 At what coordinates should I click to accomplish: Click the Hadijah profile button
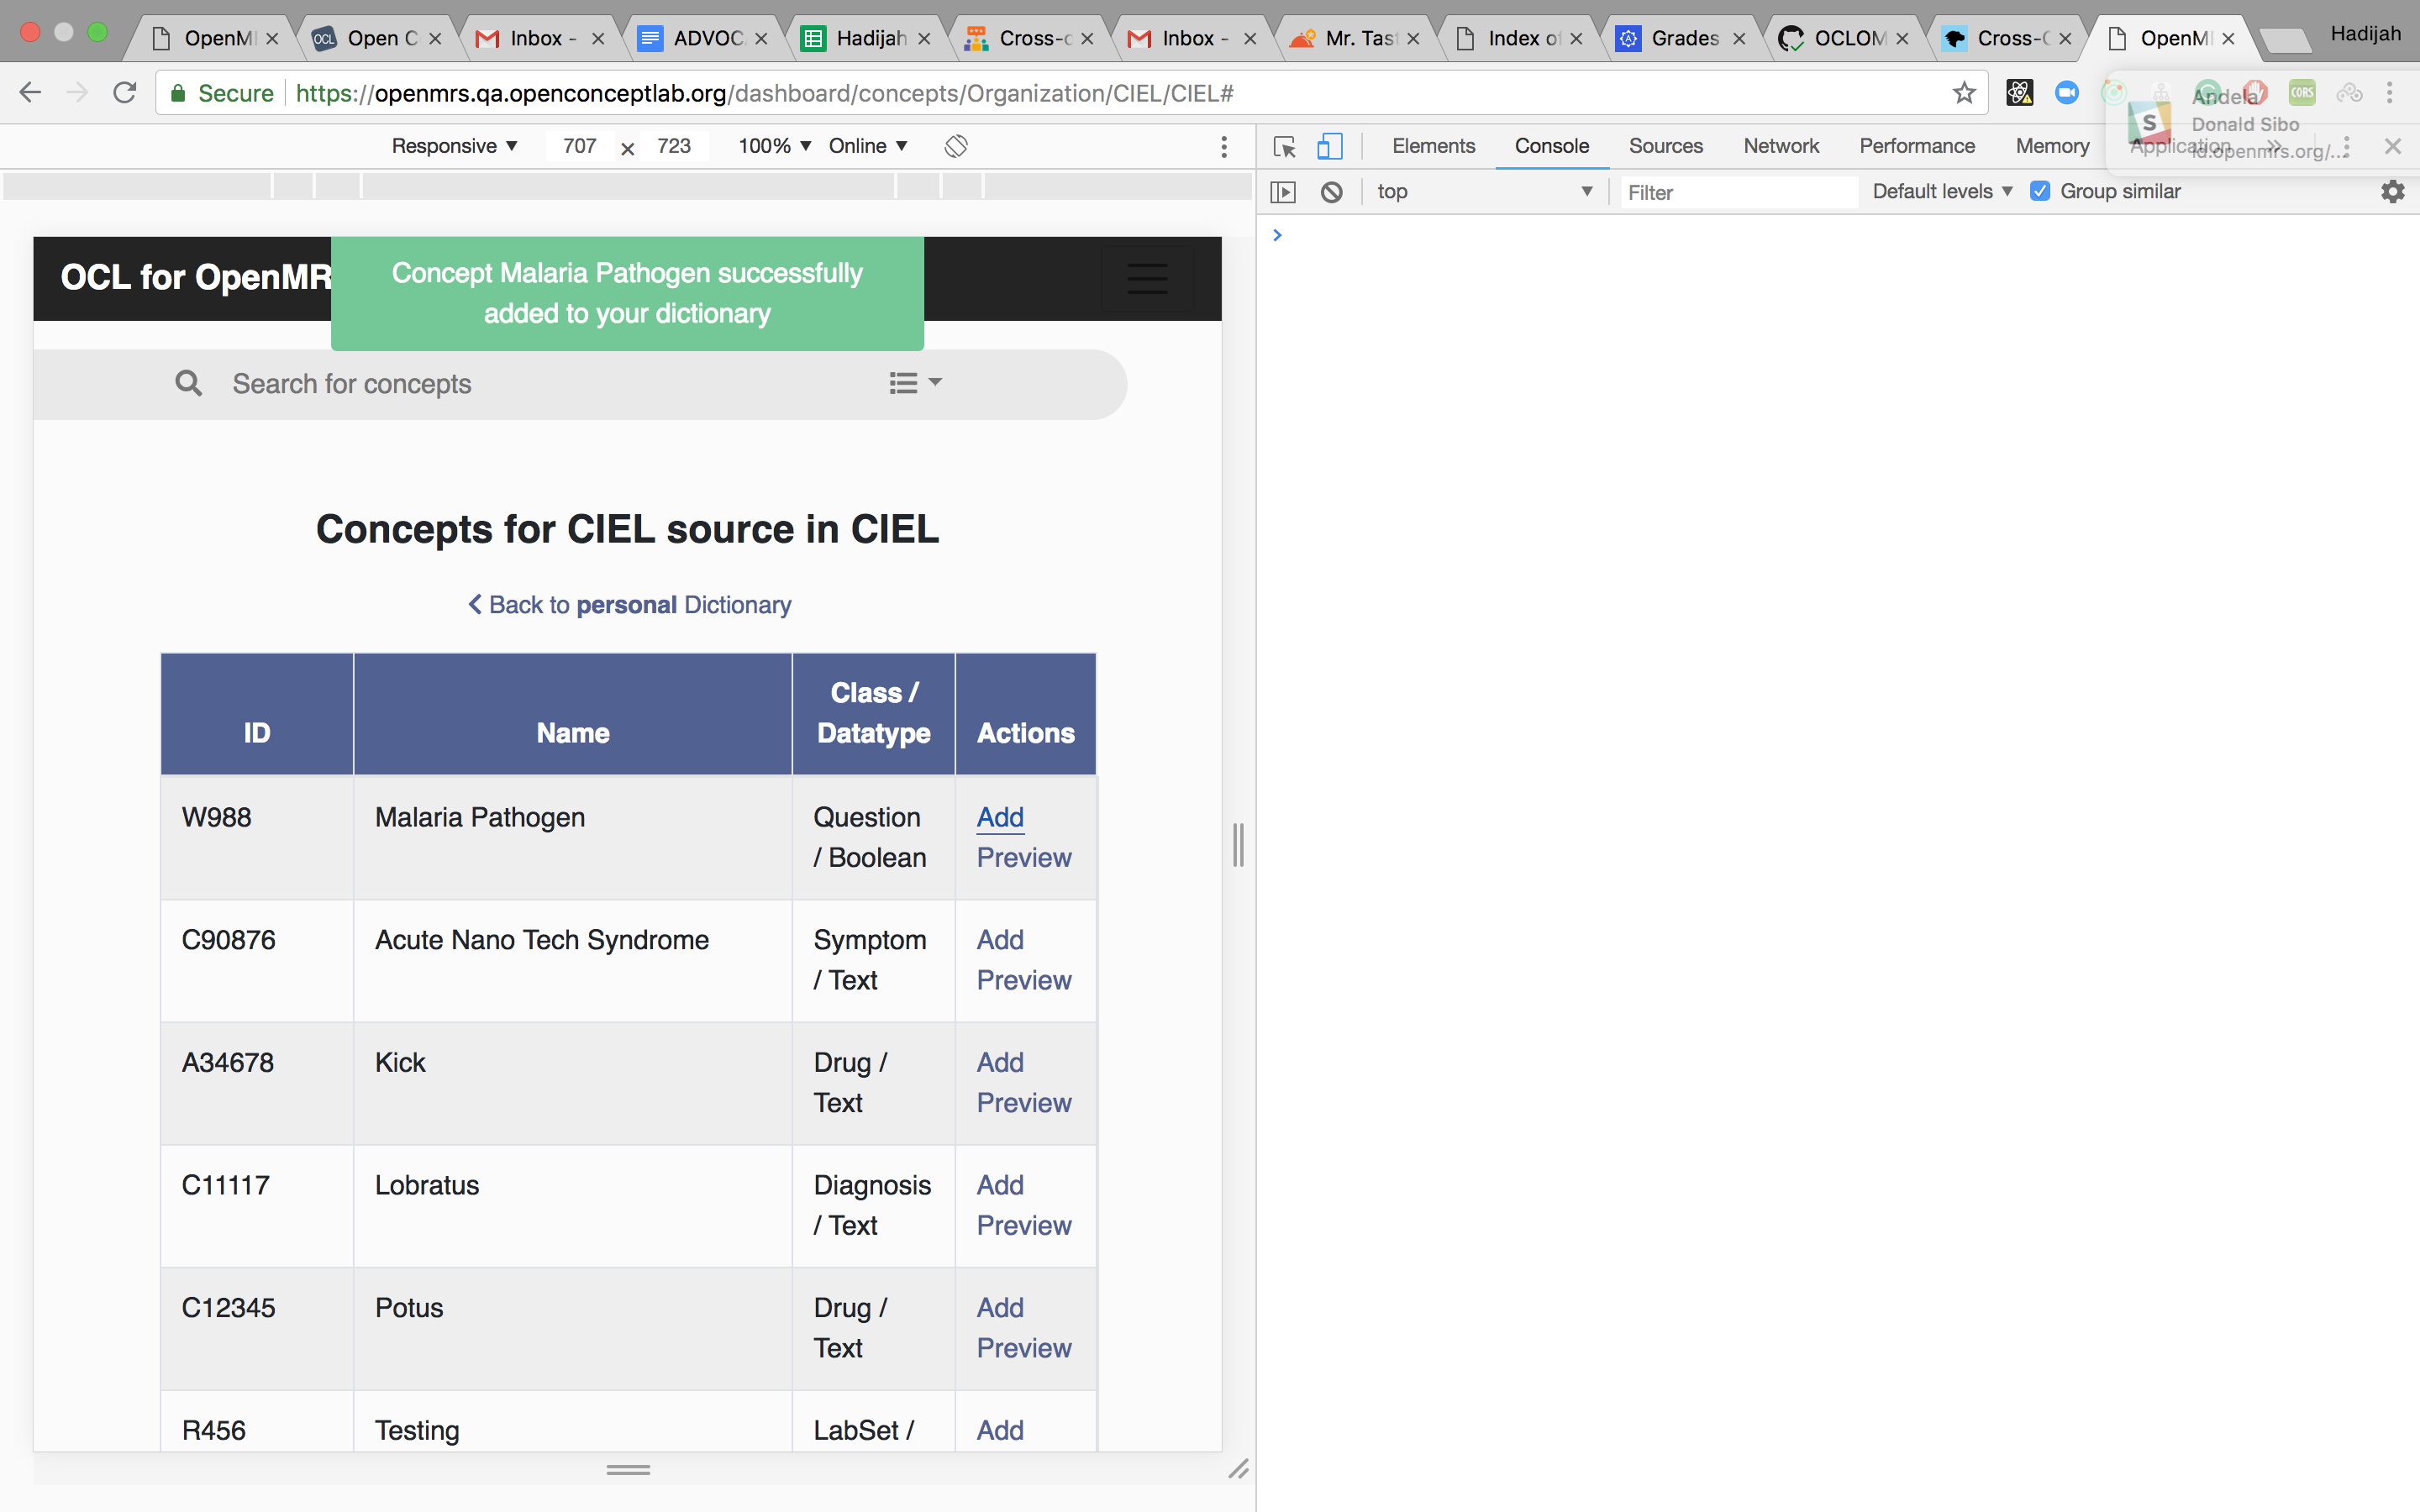(2365, 34)
